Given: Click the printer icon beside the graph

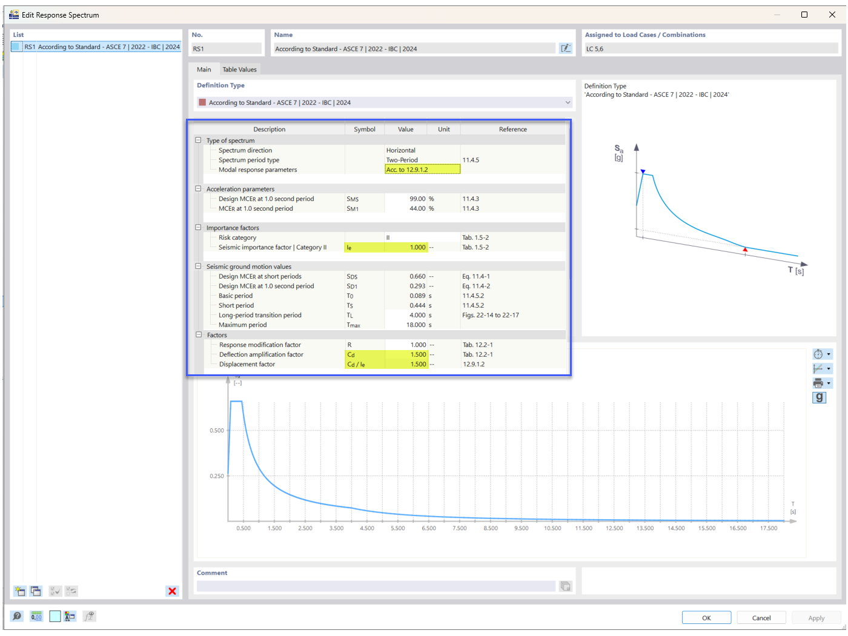Looking at the screenshot, I should (x=818, y=383).
